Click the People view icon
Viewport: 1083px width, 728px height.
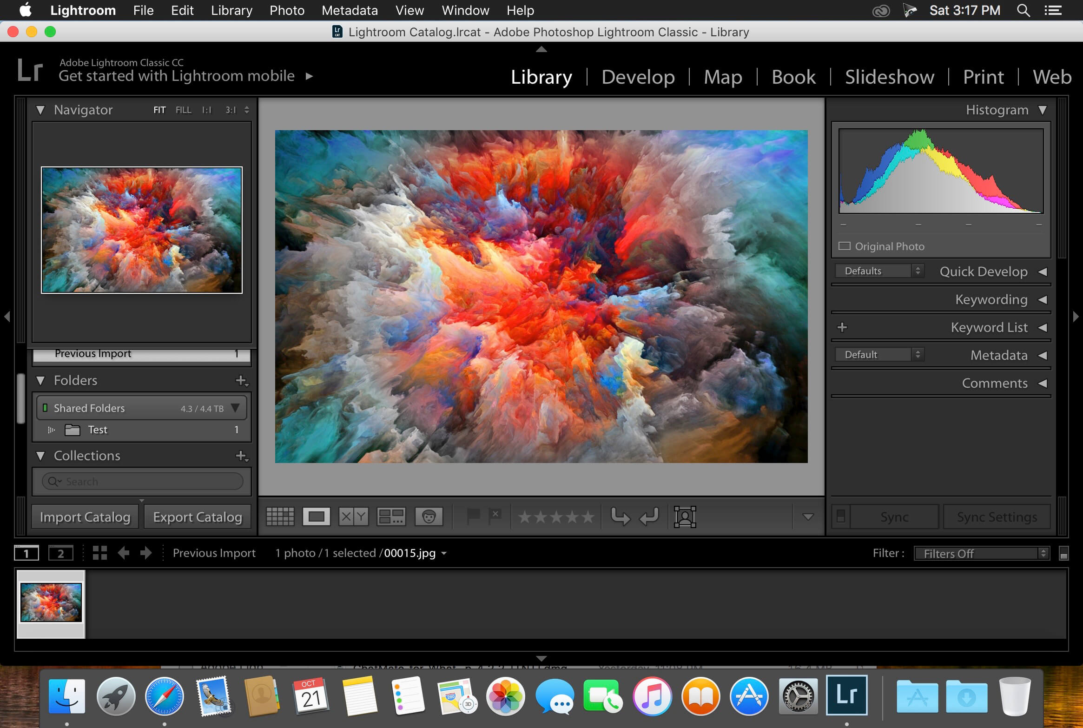point(428,516)
